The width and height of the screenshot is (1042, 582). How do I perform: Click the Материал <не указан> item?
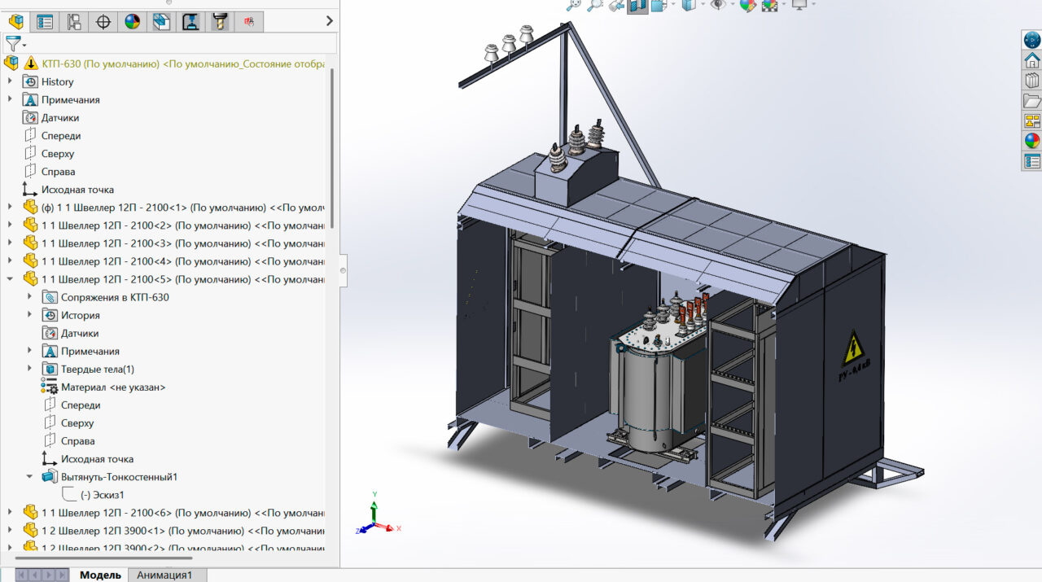[x=113, y=387]
